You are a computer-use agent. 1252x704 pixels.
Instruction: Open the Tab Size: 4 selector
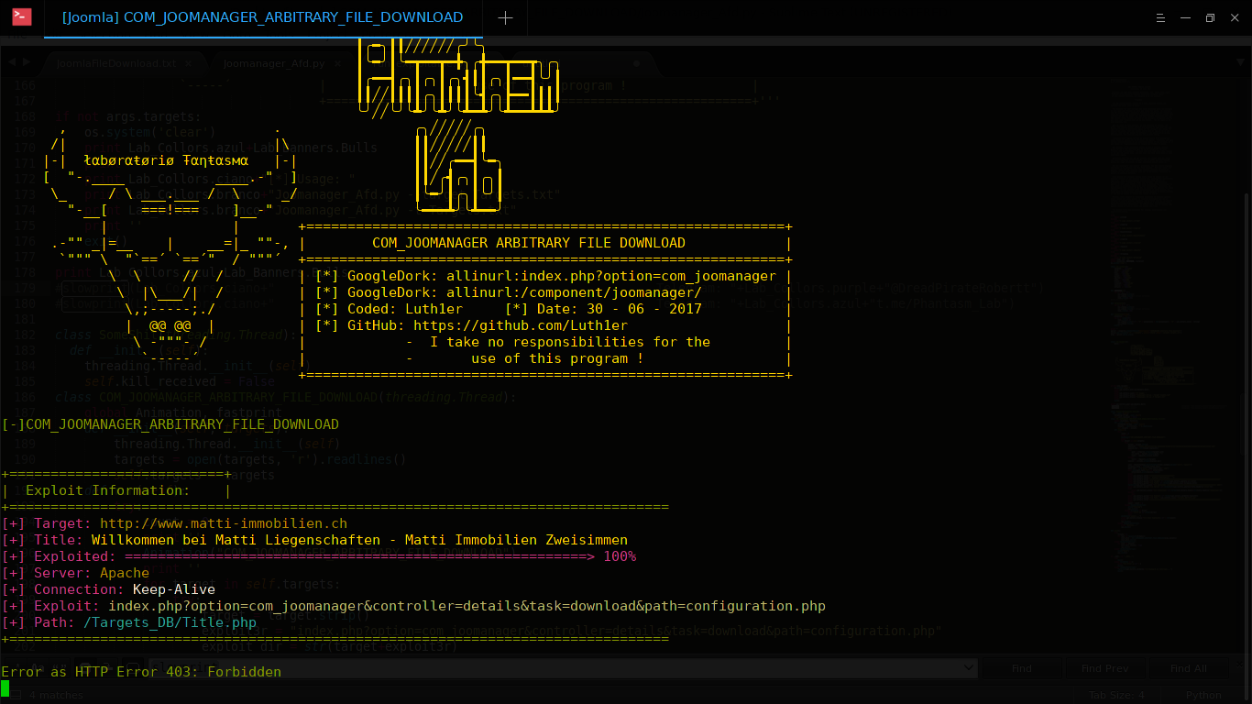coord(1116,695)
